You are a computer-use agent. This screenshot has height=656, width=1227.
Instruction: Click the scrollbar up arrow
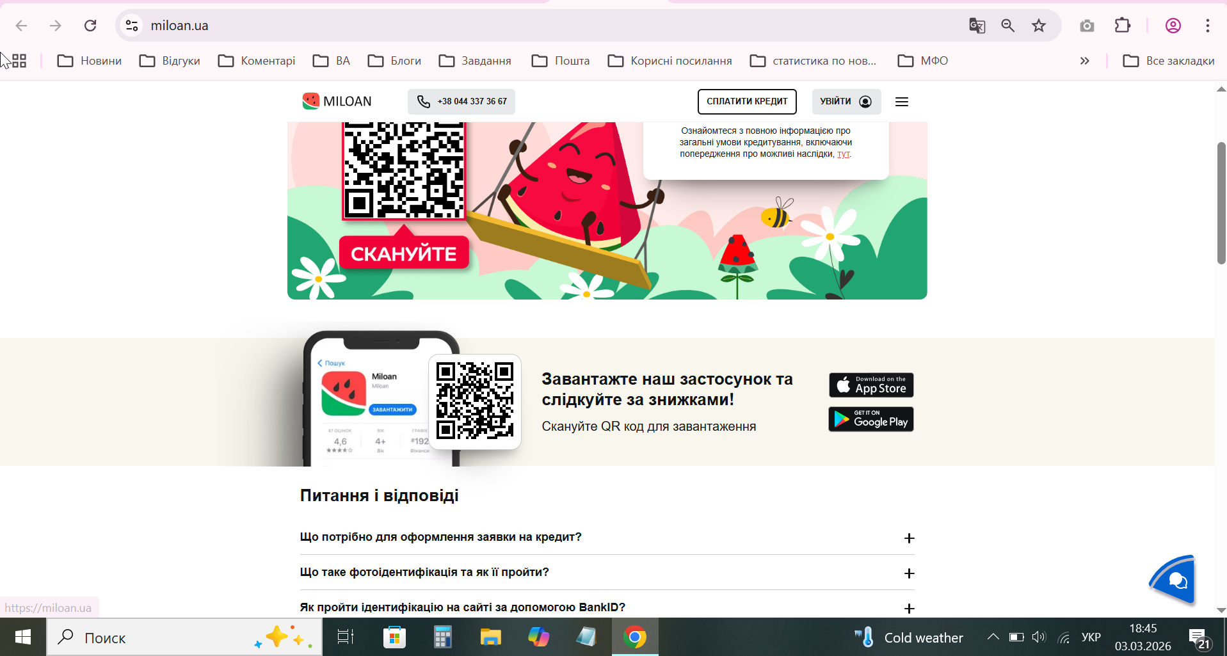pos(1221,90)
